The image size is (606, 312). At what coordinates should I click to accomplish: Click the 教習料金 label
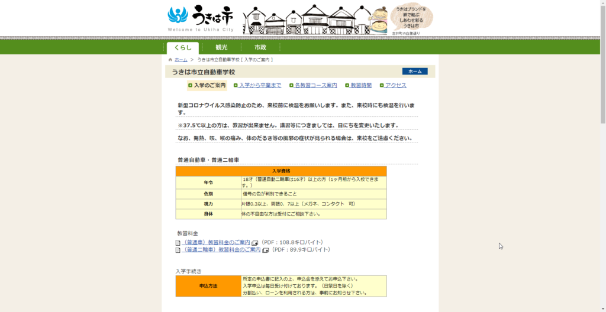[188, 233]
